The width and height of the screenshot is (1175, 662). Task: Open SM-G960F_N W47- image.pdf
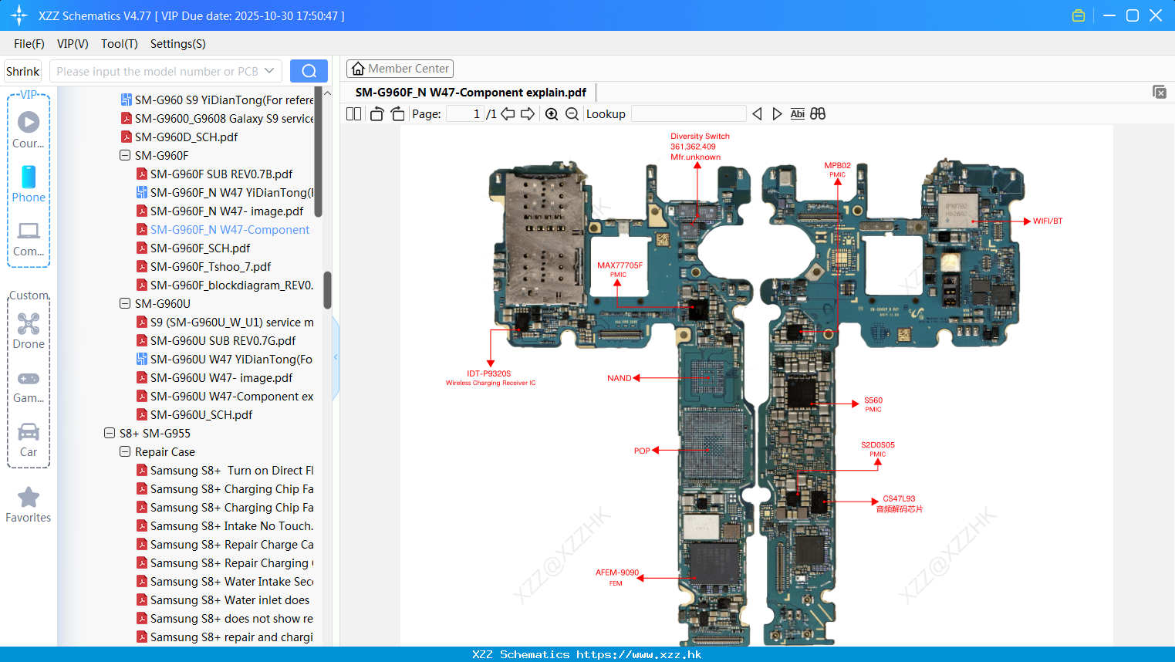227,211
